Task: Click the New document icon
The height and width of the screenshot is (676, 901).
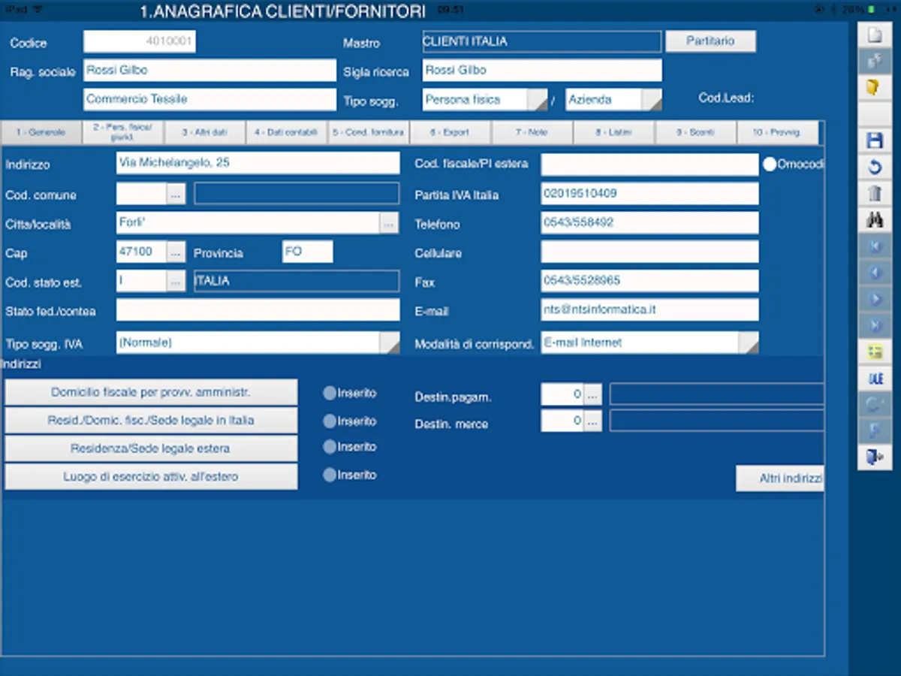Action: 874,35
